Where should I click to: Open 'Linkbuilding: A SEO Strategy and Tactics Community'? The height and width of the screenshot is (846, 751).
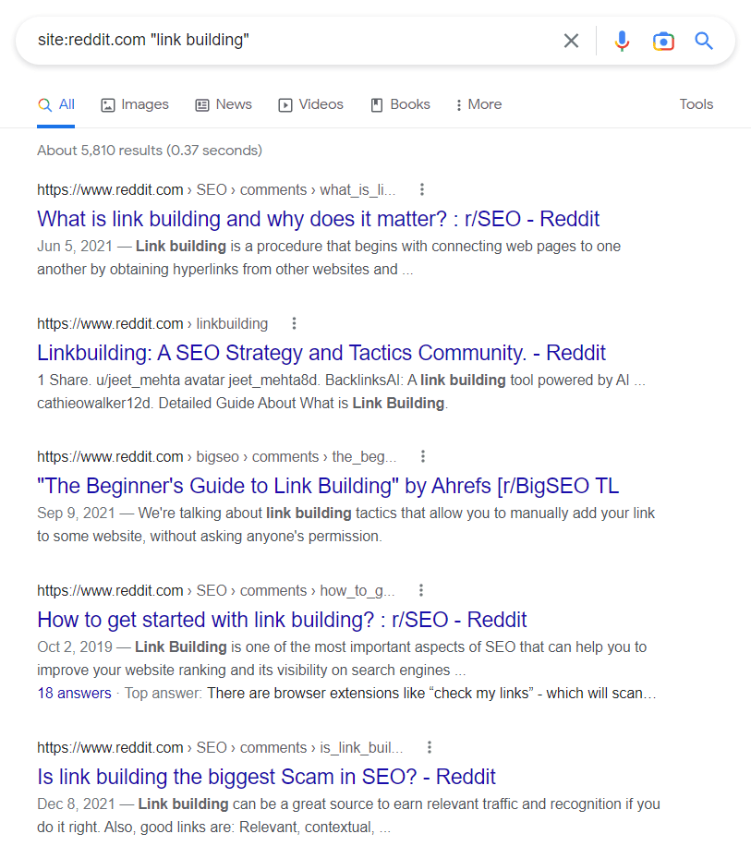[x=321, y=353]
